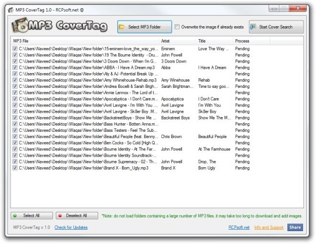Minimize the MP3 CoverTag window

(274, 8)
